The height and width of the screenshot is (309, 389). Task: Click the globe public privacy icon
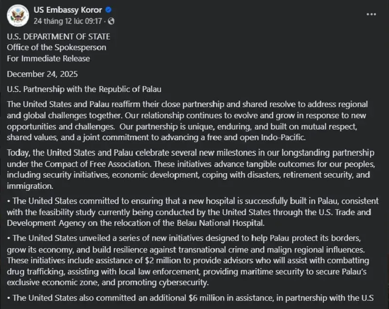pos(112,21)
